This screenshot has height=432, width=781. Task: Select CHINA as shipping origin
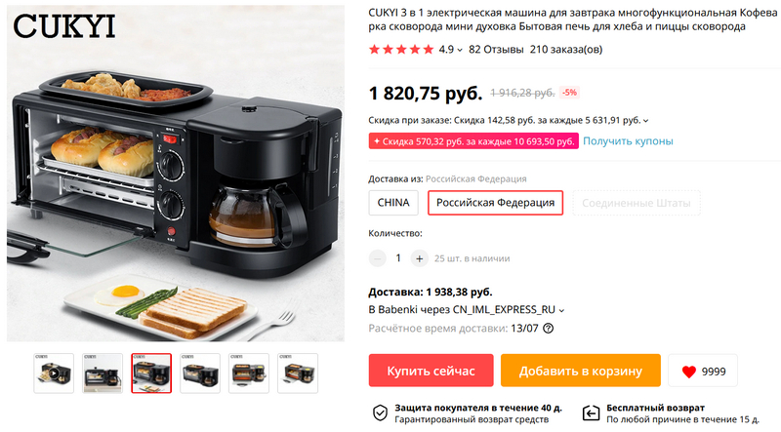pos(393,203)
